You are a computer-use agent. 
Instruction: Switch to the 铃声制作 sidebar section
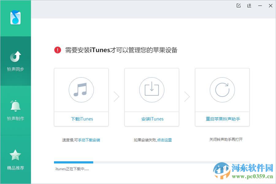(x=15, y=110)
